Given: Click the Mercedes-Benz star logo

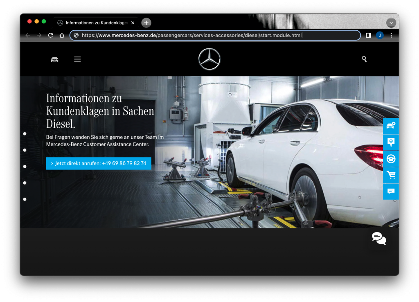Looking at the screenshot, I should point(209,59).
